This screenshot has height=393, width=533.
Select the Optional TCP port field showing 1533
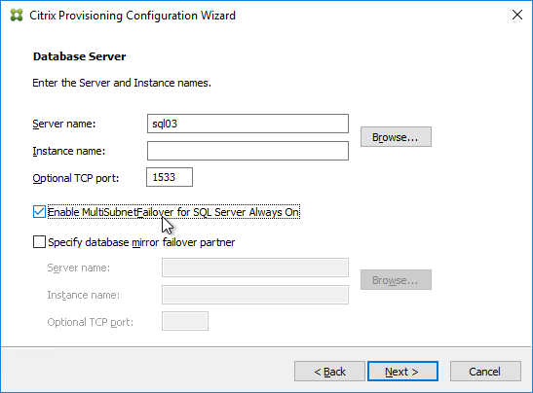tap(170, 177)
